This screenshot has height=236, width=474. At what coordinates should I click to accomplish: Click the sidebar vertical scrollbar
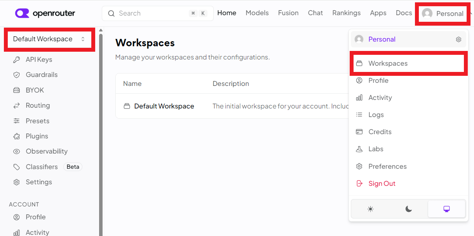point(101,134)
